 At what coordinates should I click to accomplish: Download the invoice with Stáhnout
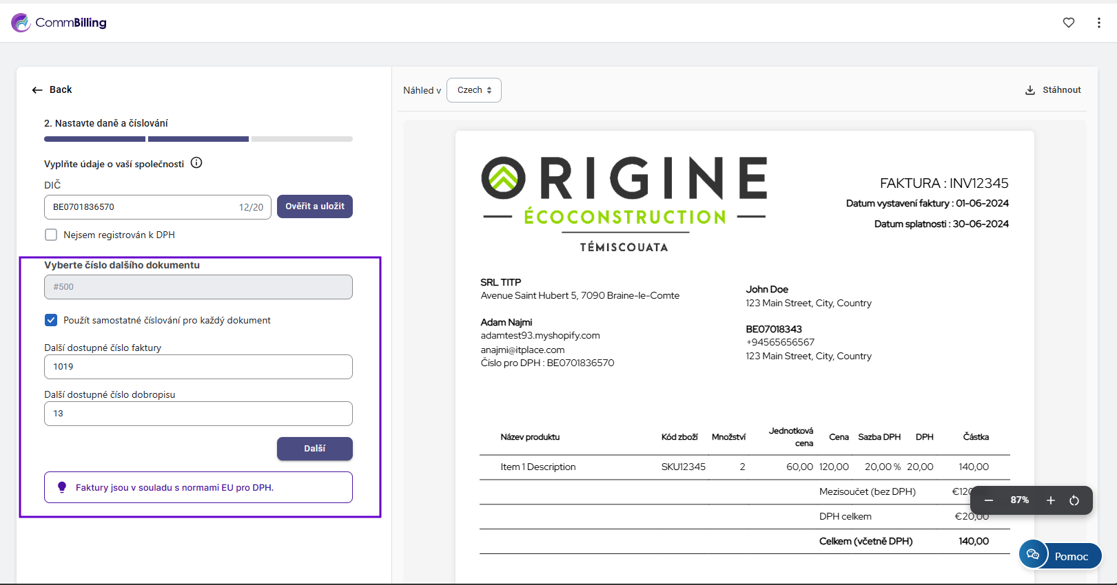click(1053, 90)
